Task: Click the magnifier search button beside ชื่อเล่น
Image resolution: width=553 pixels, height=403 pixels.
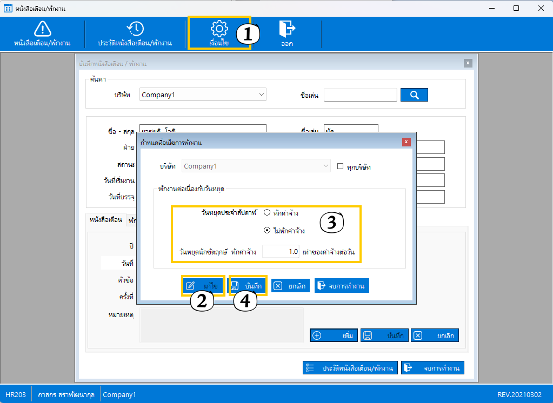Action: coord(414,95)
